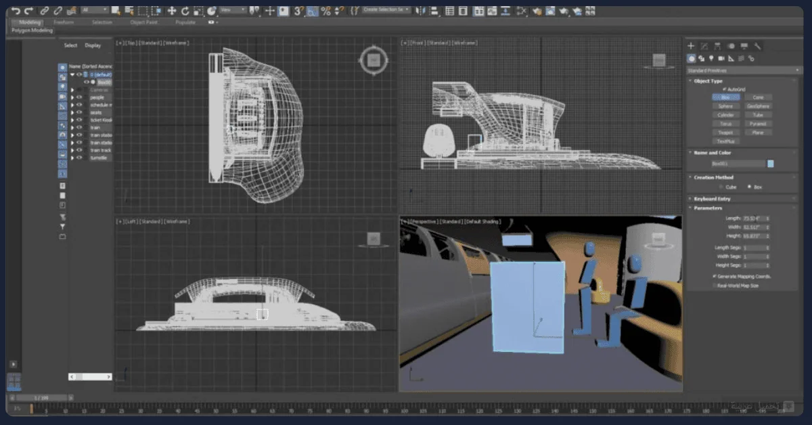Click the Bind to Space Warp icon
The image size is (812, 425).
[72, 11]
